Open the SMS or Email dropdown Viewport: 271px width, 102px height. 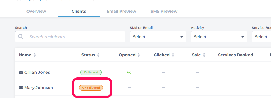coord(158,37)
